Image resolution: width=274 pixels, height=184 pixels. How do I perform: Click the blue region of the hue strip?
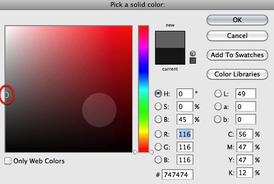click(x=143, y=71)
